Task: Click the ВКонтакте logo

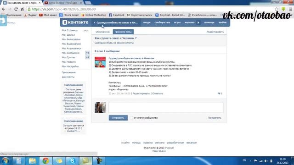Action: click(75, 22)
